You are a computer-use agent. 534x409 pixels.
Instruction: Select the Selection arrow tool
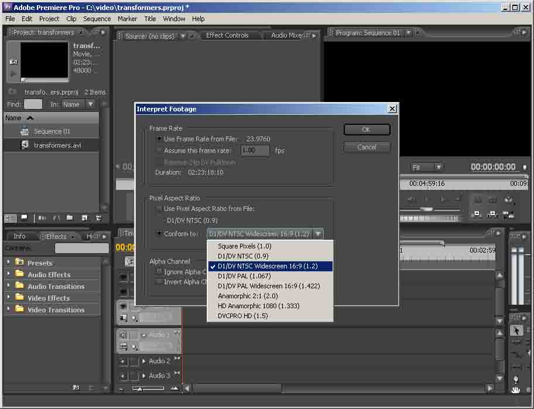click(x=516, y=330)
